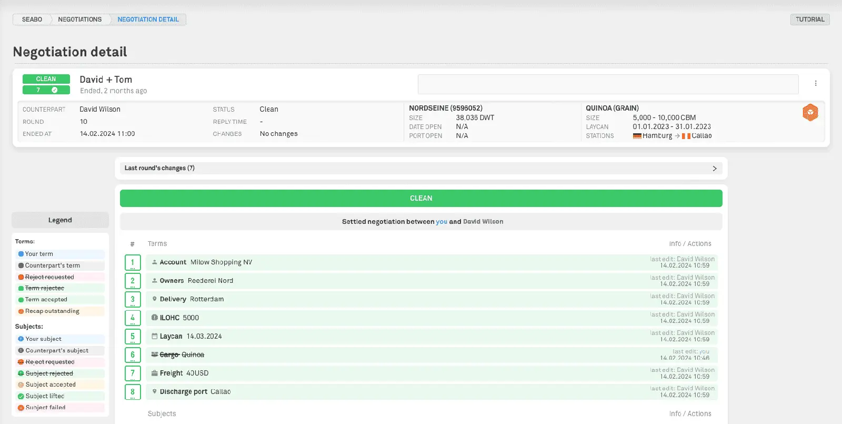Screen dimensions: 842x424
Task: Click the Delivery location pin icon
Action: pos(154,299)
